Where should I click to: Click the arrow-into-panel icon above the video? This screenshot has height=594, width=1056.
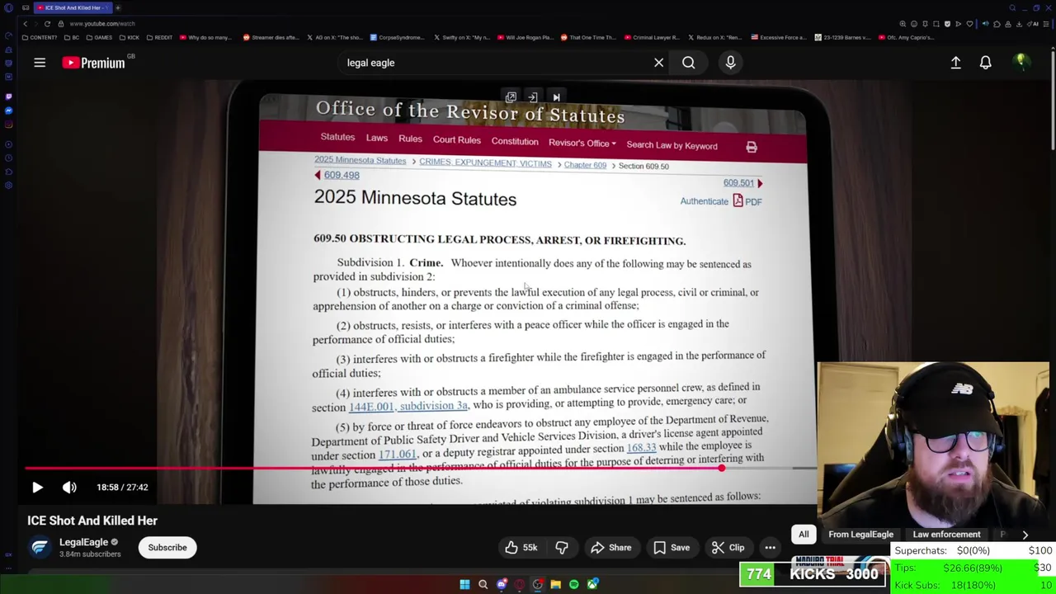[533, 97]
